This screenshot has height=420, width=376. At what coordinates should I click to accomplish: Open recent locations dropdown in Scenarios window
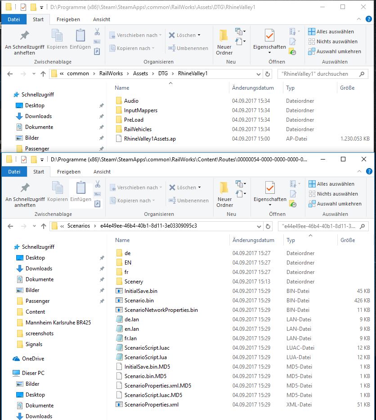(x=34, y=226)
